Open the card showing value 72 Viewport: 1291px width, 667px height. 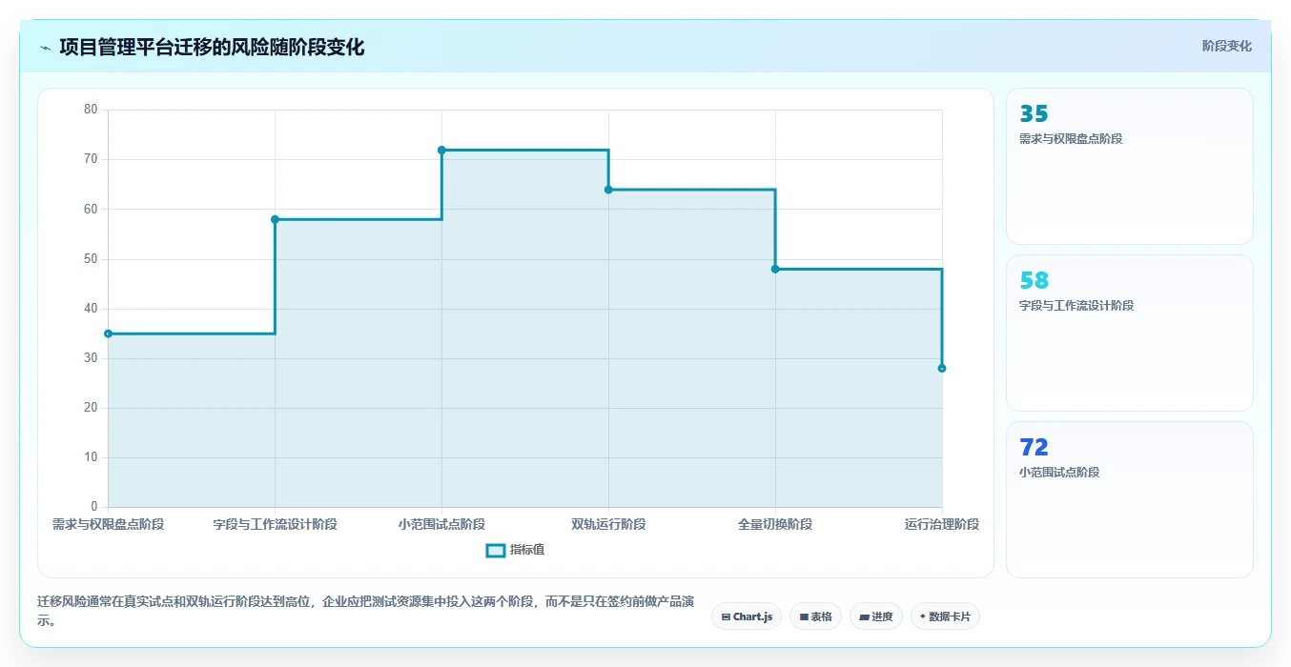1130,500
